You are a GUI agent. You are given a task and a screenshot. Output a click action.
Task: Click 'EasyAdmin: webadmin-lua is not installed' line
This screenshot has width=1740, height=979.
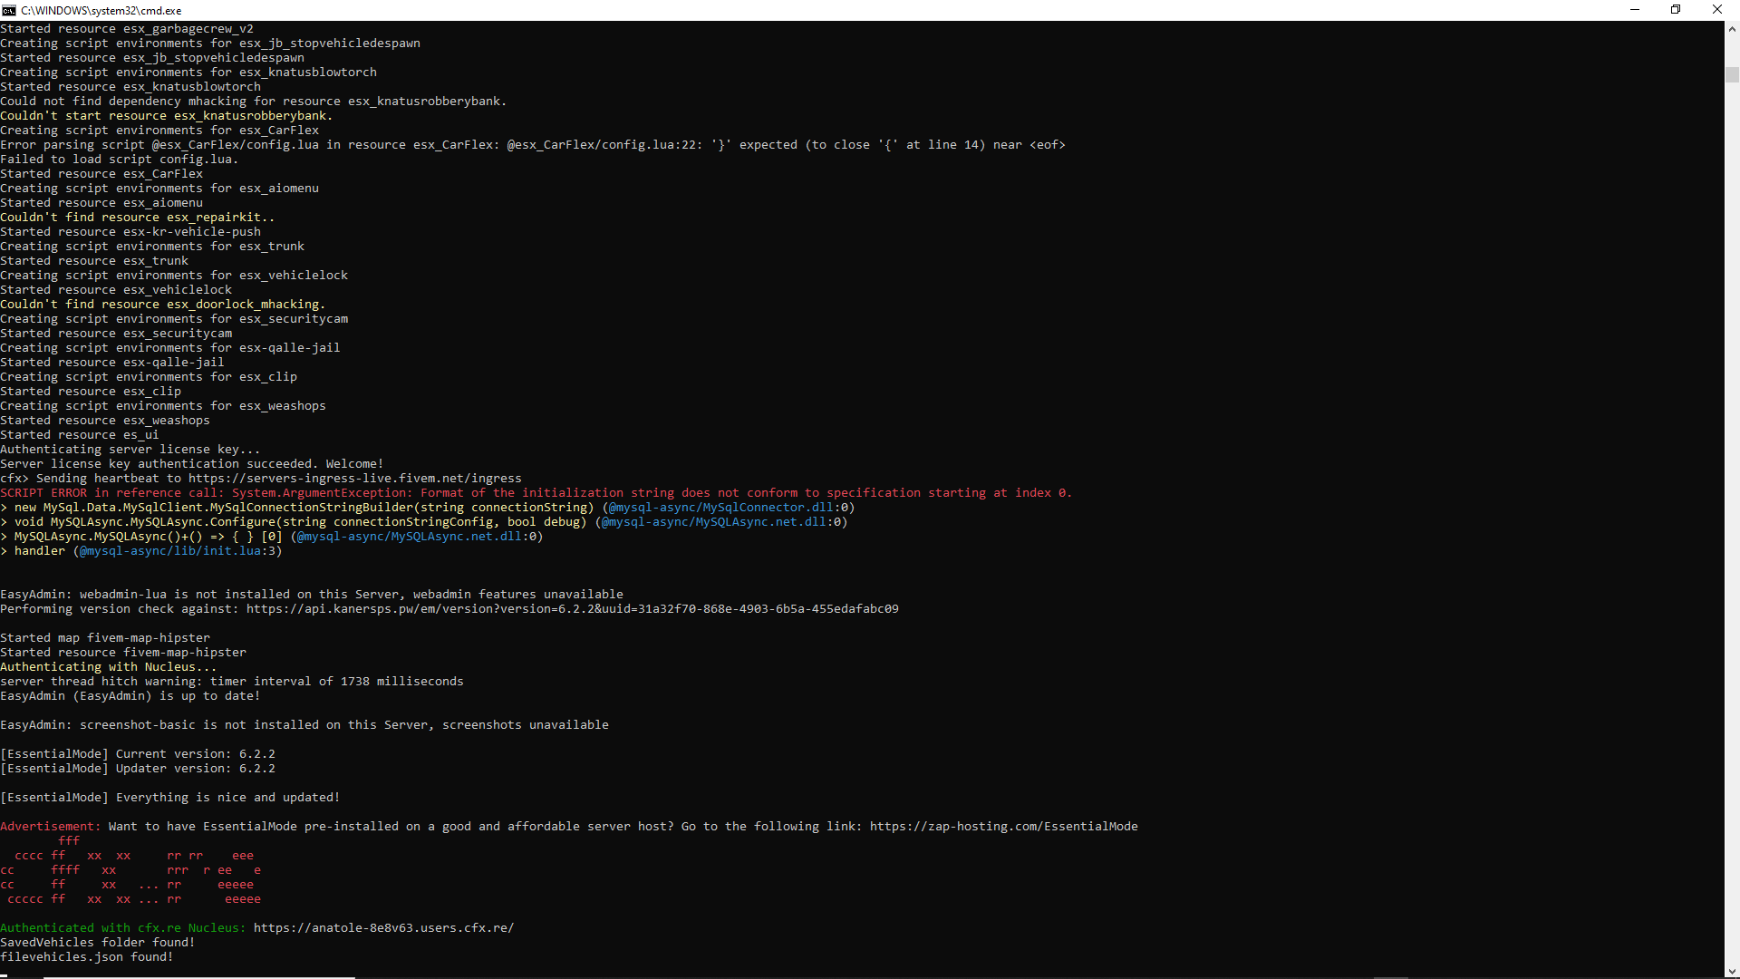click(312, 595)
